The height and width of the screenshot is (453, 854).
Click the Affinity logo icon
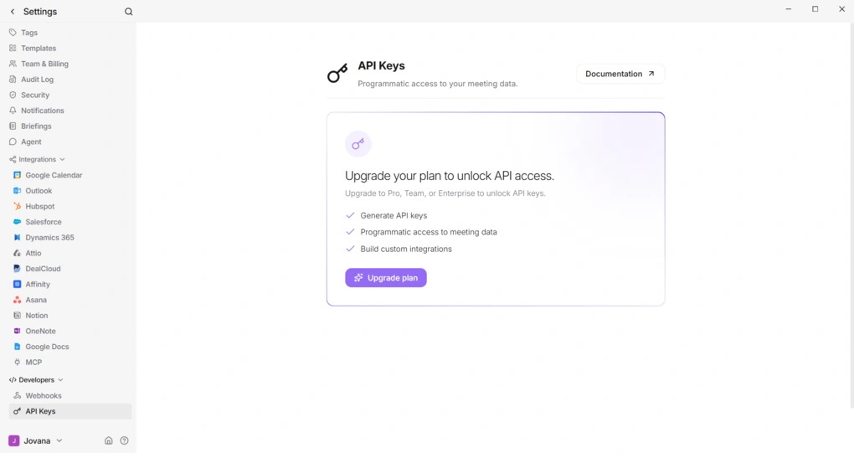[x=17, y=284]
